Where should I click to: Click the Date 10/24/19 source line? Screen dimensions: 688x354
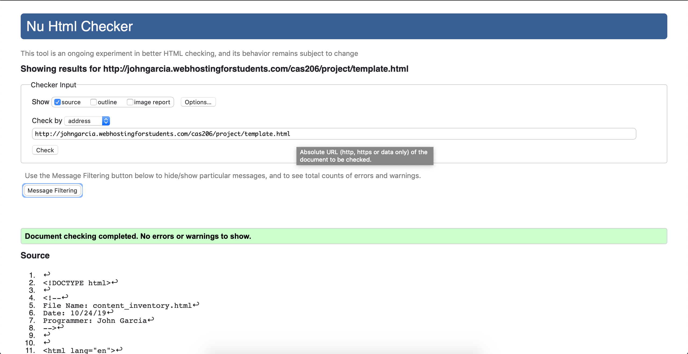coord(74,313)
